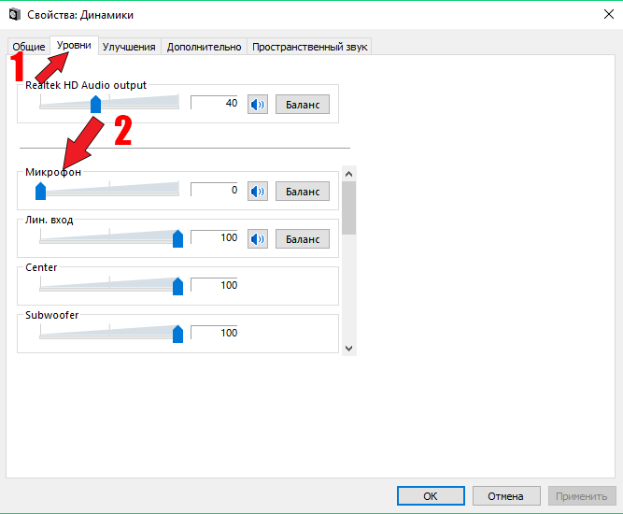Click the Realtek HD Audio output slider handle
The height and width of the screenshot is (514, 623).
[95, 105]
